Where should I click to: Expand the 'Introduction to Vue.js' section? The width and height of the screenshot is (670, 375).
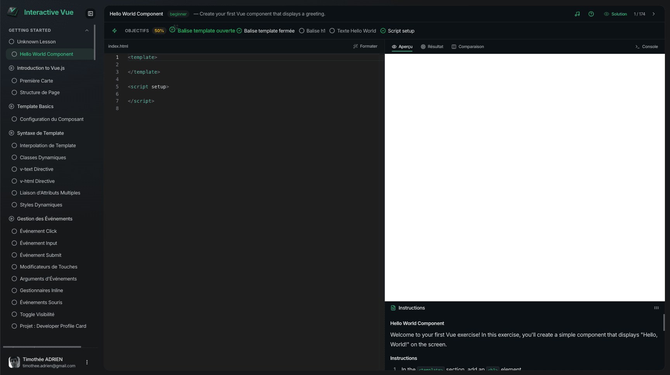(11, 68)
